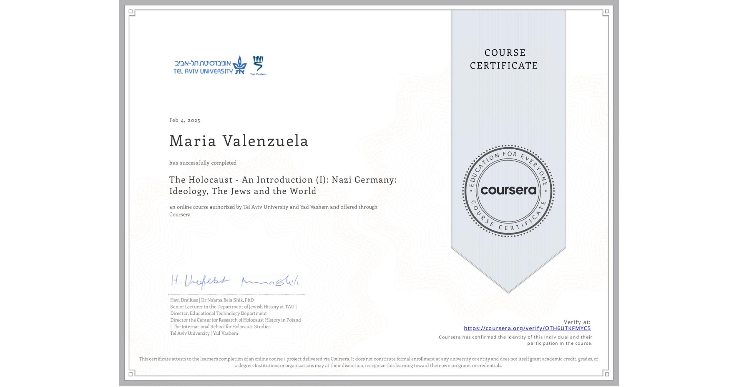Click the H. Dreifuss signature
Screen dimensions: 739x387
click(x=200, y=281)
